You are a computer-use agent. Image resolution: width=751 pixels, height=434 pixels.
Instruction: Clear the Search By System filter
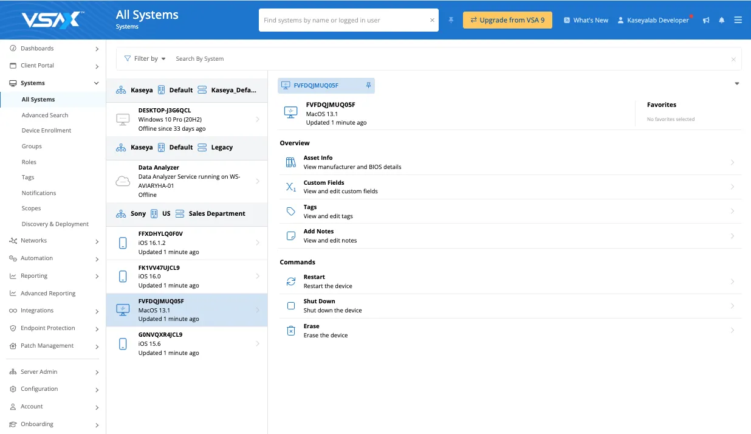(x=733, y=60)
